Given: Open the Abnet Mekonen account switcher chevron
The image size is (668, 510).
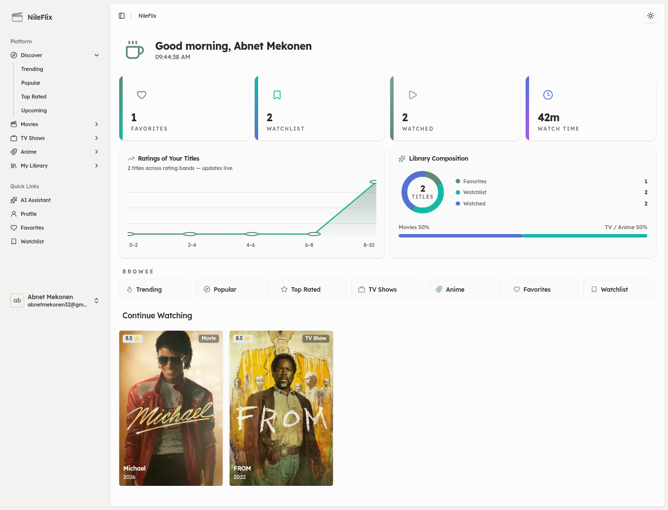Looking at the screenshot, I should pos(97,301).
